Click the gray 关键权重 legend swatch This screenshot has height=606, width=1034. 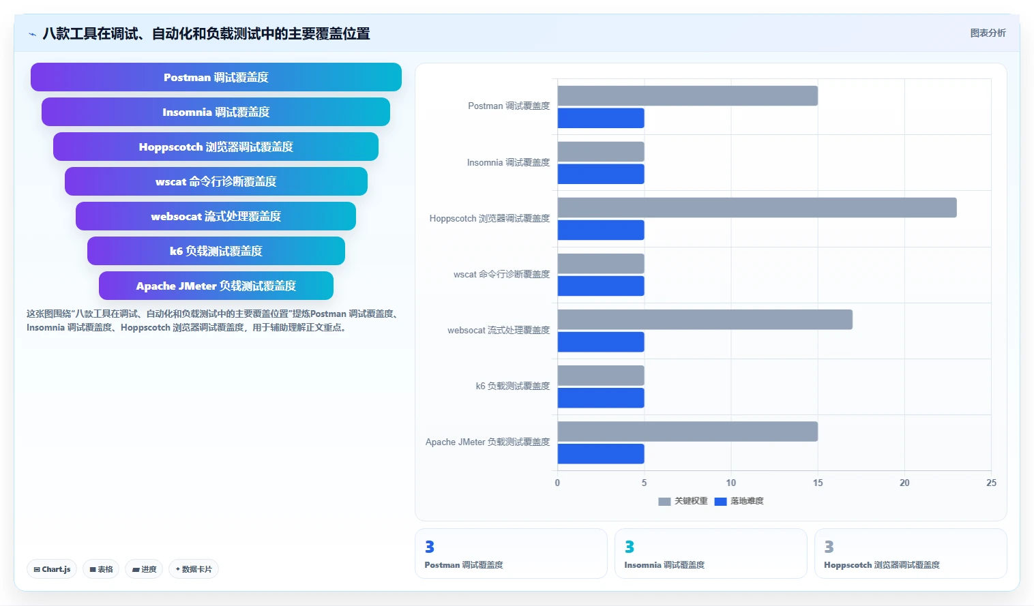pyautogui.click(x=664, y=502)
